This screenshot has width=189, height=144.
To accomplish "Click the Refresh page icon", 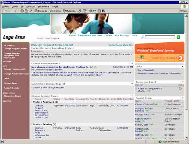I will pyautogui.click(x=26, y=11).
